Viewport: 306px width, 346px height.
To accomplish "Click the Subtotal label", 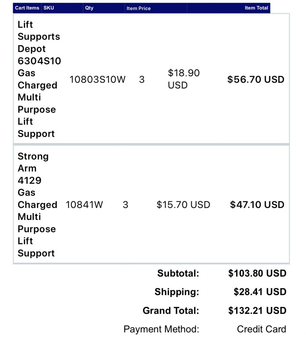I will 178,273.
